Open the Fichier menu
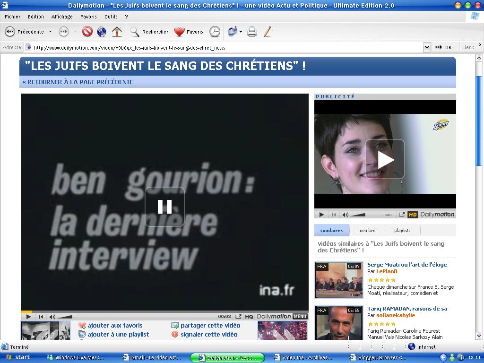The width and height of the screenshot is (484, 363). coord(12,17)
